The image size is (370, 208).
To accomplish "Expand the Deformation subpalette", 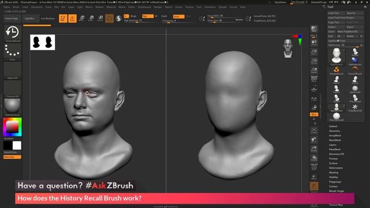I will click(336, 168).
